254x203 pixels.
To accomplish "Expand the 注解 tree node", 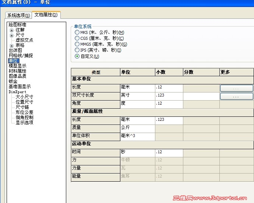I will [x=11, y=30].
